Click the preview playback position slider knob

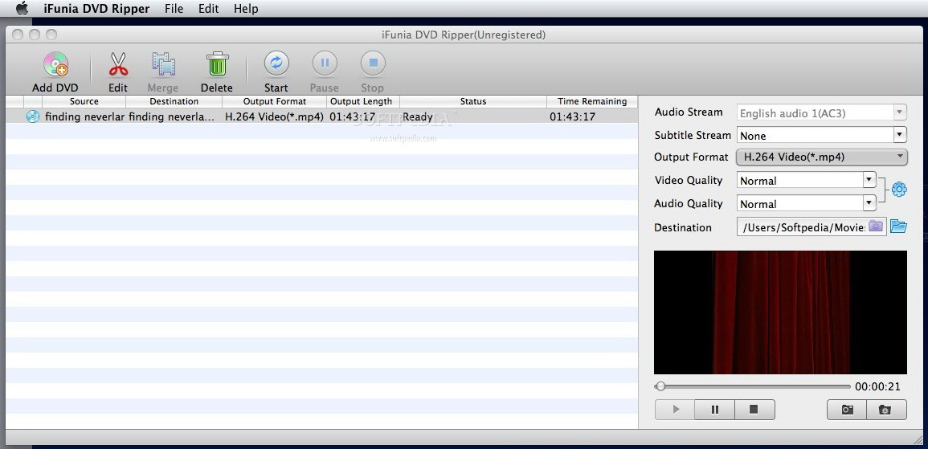[x=660, y=386]
